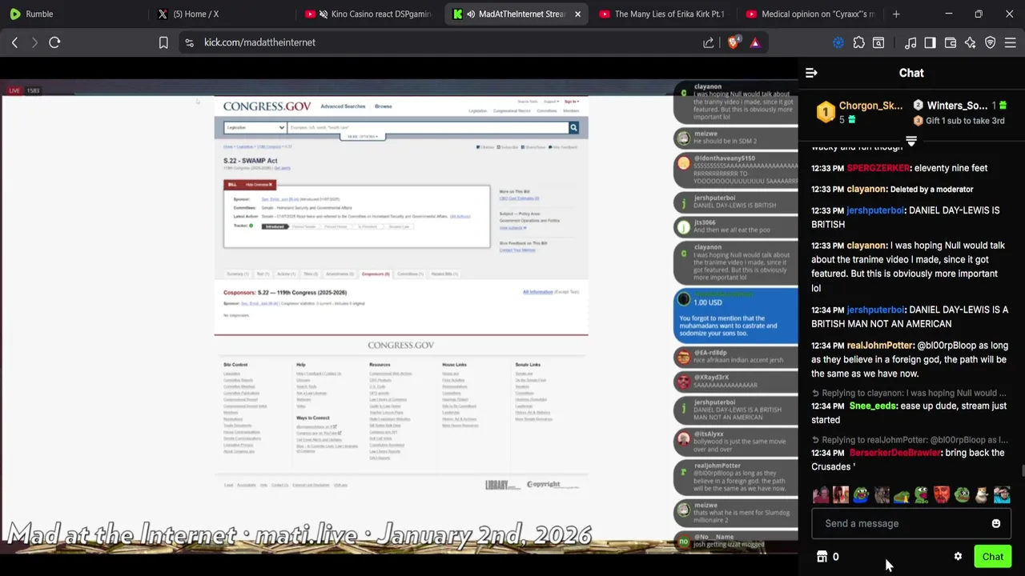This screenshot has width=1025, height=576.
Task: Insert the fourth gray dog-like emote
Action: coord(881,495)
